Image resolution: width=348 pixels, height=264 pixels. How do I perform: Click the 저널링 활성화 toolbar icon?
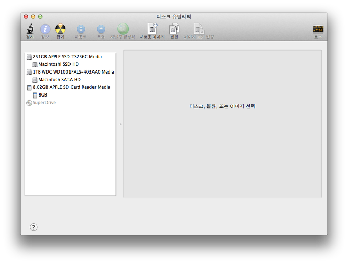click(x=123, y=29)
